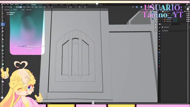
Task: Select the Bevel tool
Action: point(3,53)
